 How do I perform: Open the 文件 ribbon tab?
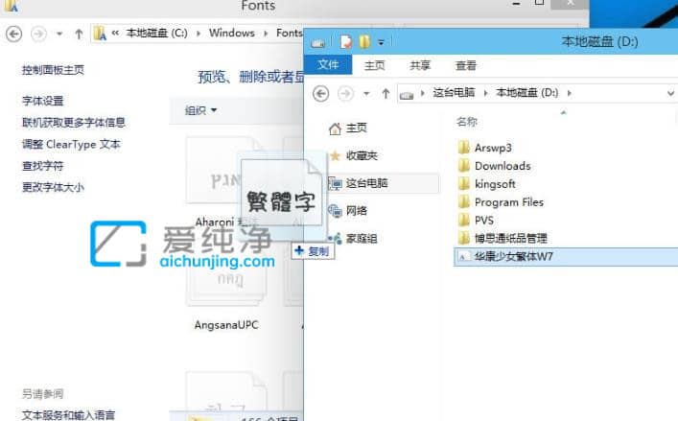328,65
